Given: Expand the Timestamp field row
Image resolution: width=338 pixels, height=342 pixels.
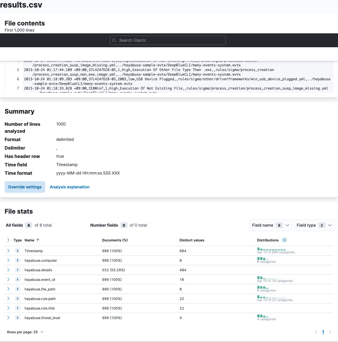Looking at the screenshot, I should [x=8, y=251].
